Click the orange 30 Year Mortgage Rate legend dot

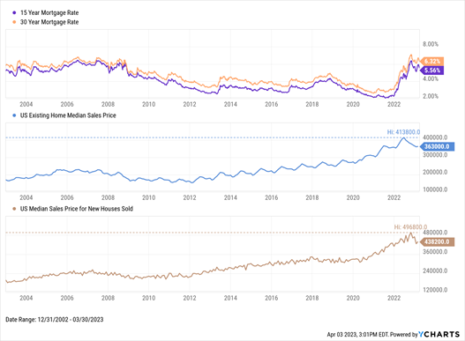point(14,22)
